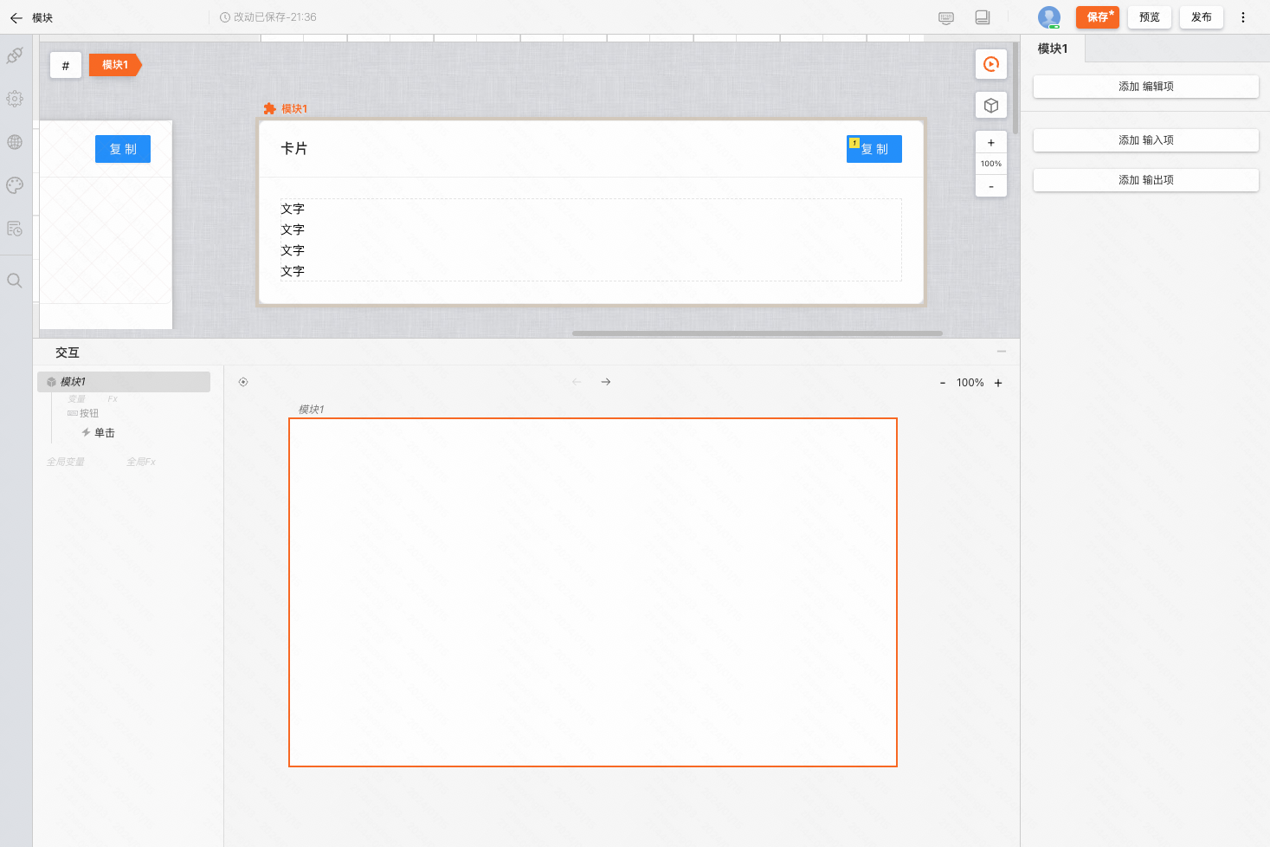The height and width of the screenshot is (847, 1270).
Task: Click the panel layout icon in top bar
Action: click(983, 17)
